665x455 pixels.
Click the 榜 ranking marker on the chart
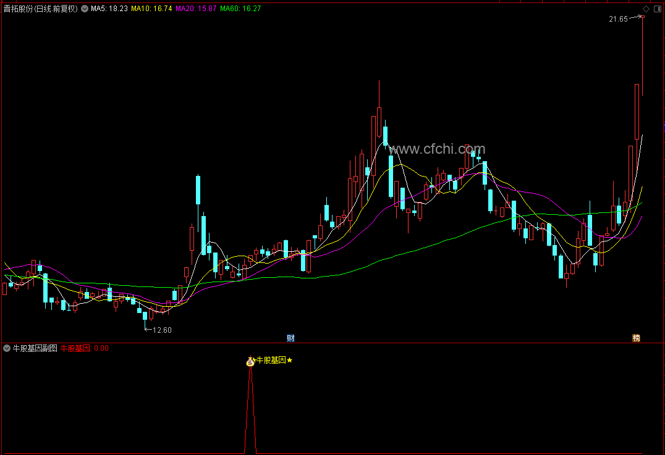(636, 338)
